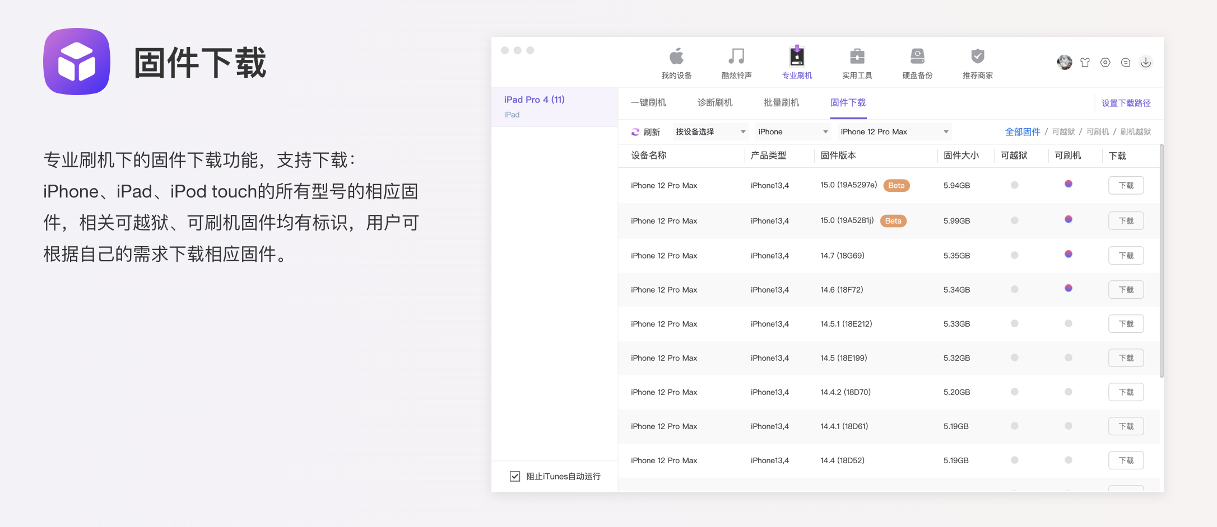
Task: Click flashable dot for 14.6 (18F72)
Action: [1069, 288]
